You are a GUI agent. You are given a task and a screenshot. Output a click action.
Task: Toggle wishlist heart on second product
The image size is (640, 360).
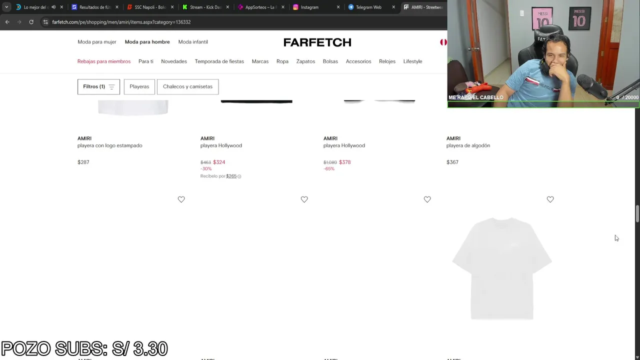pos(304,199)
